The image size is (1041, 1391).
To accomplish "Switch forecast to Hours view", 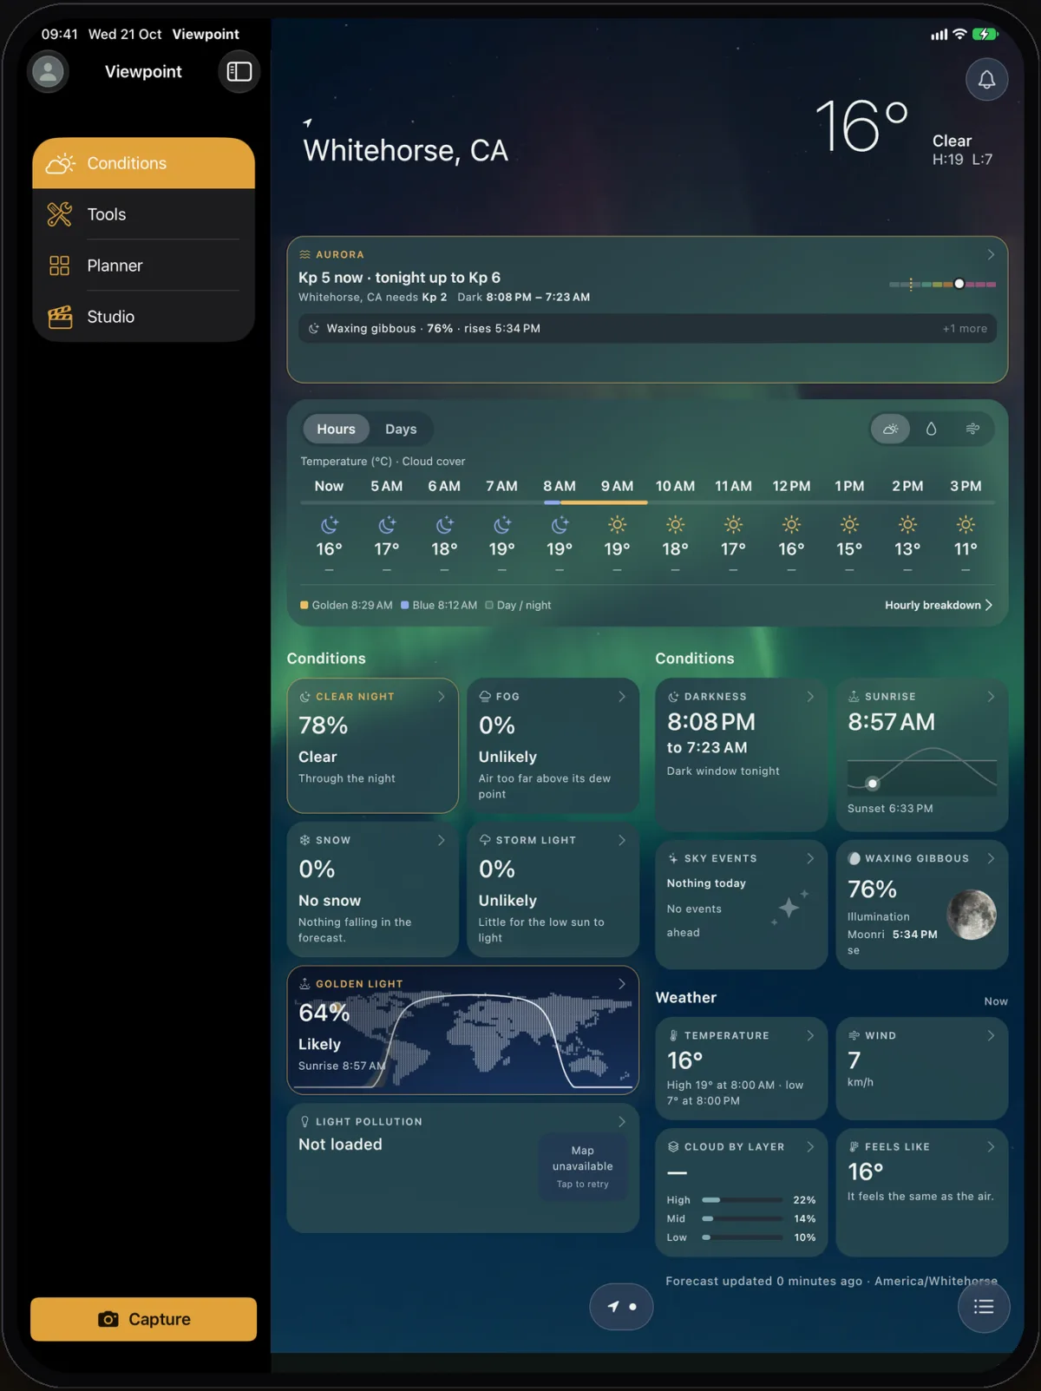I will 336,429.
